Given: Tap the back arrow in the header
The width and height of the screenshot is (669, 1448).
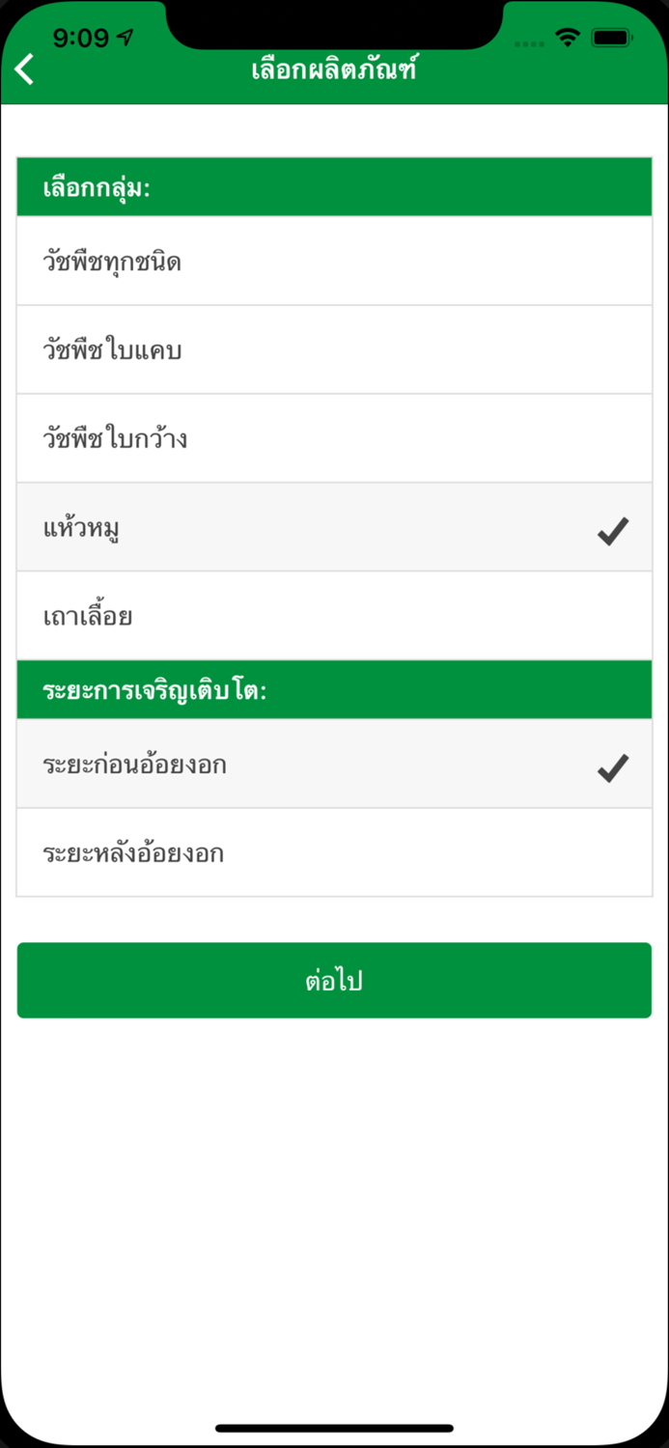Looking at the screenshot, I should [x=24, y=69].
